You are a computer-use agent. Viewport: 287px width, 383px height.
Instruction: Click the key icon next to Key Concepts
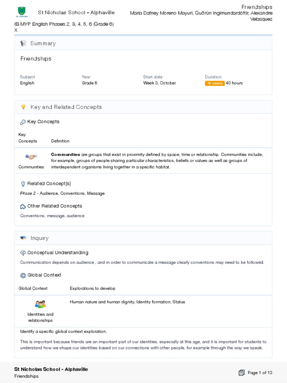point(23,122)
